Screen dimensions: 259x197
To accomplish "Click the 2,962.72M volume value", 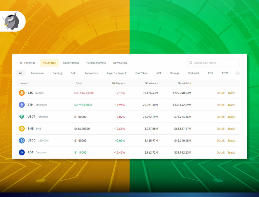I will point(151,153).
